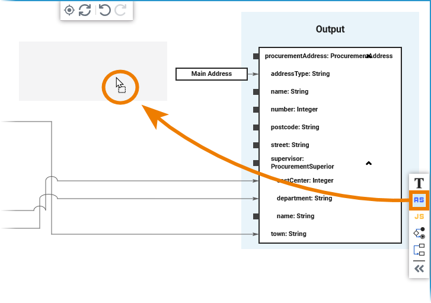Click the connector pin beside street: String
The height and width of the screenshot is (303, 431).
point(256,145)
